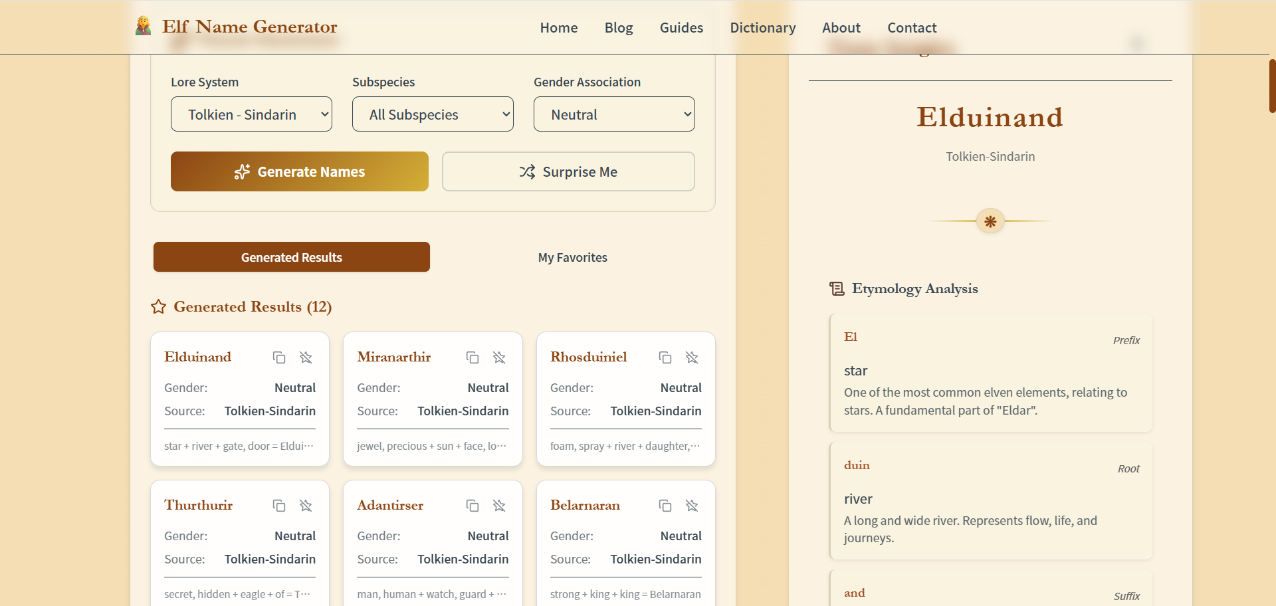Image resolution: width=1276 pixels, height=606 pixels.
Task: Select the Adantirser name in results
Action: 390,505
